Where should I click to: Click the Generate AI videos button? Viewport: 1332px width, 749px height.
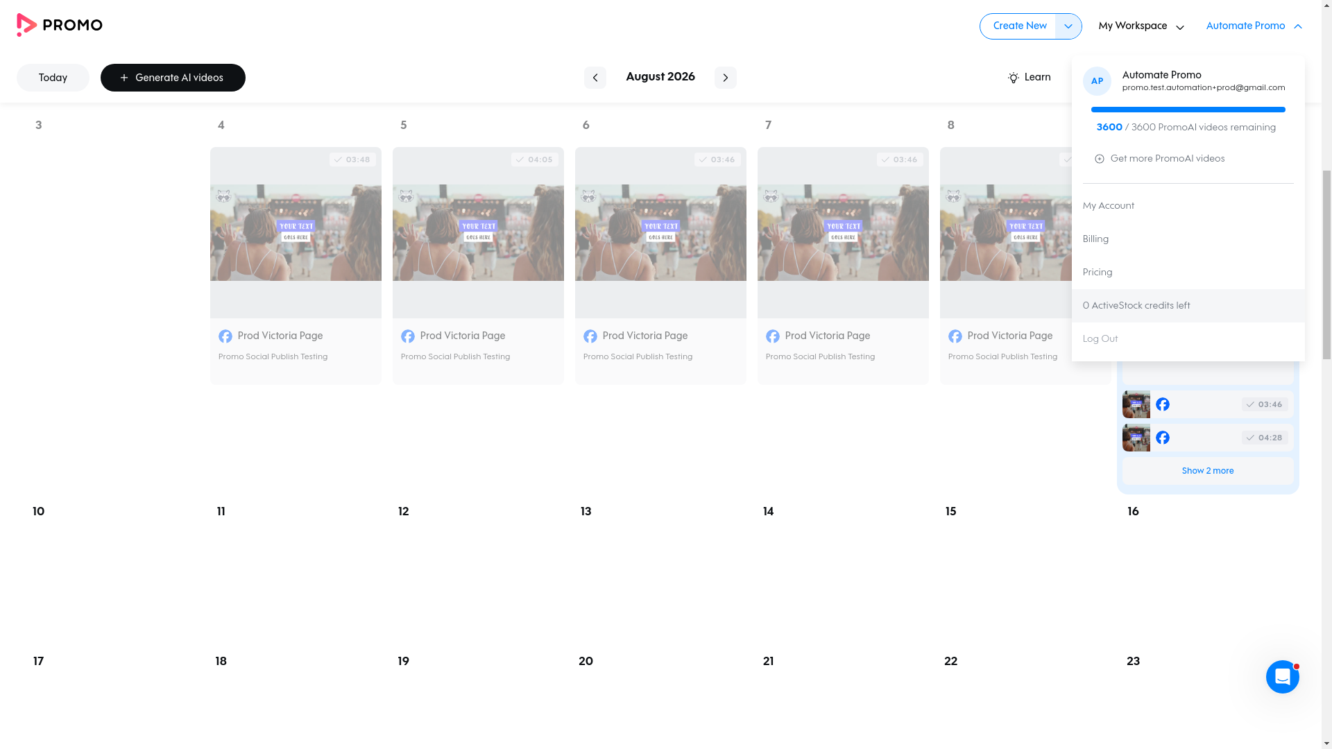pyautogui.click(x=173, y=78)
